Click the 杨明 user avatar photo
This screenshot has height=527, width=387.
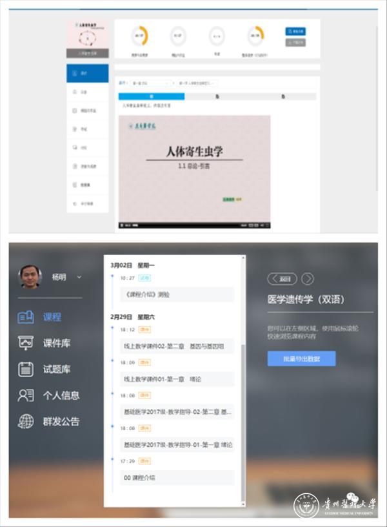[30, 277]
